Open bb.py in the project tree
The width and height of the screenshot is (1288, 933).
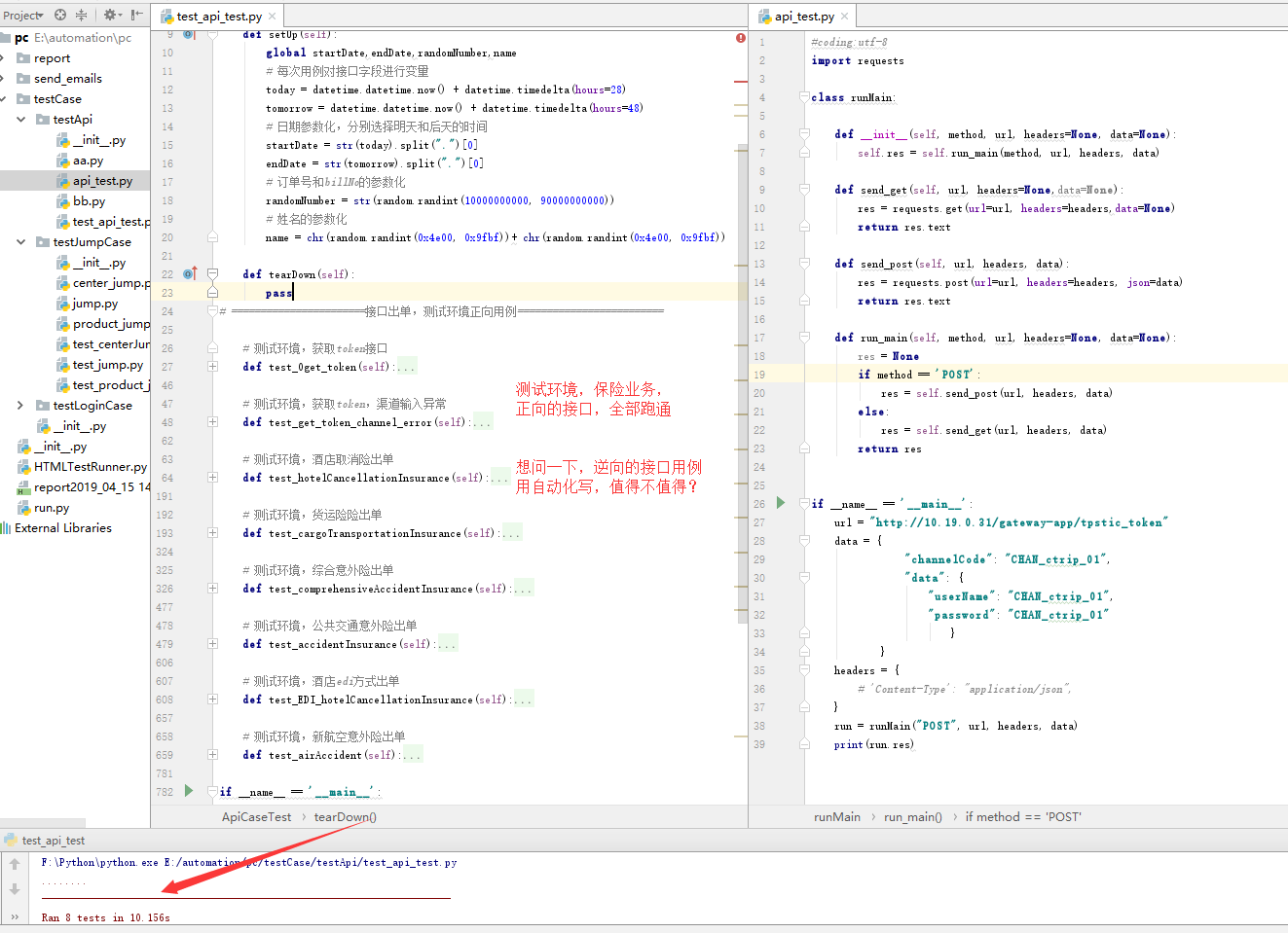(89, 201)
